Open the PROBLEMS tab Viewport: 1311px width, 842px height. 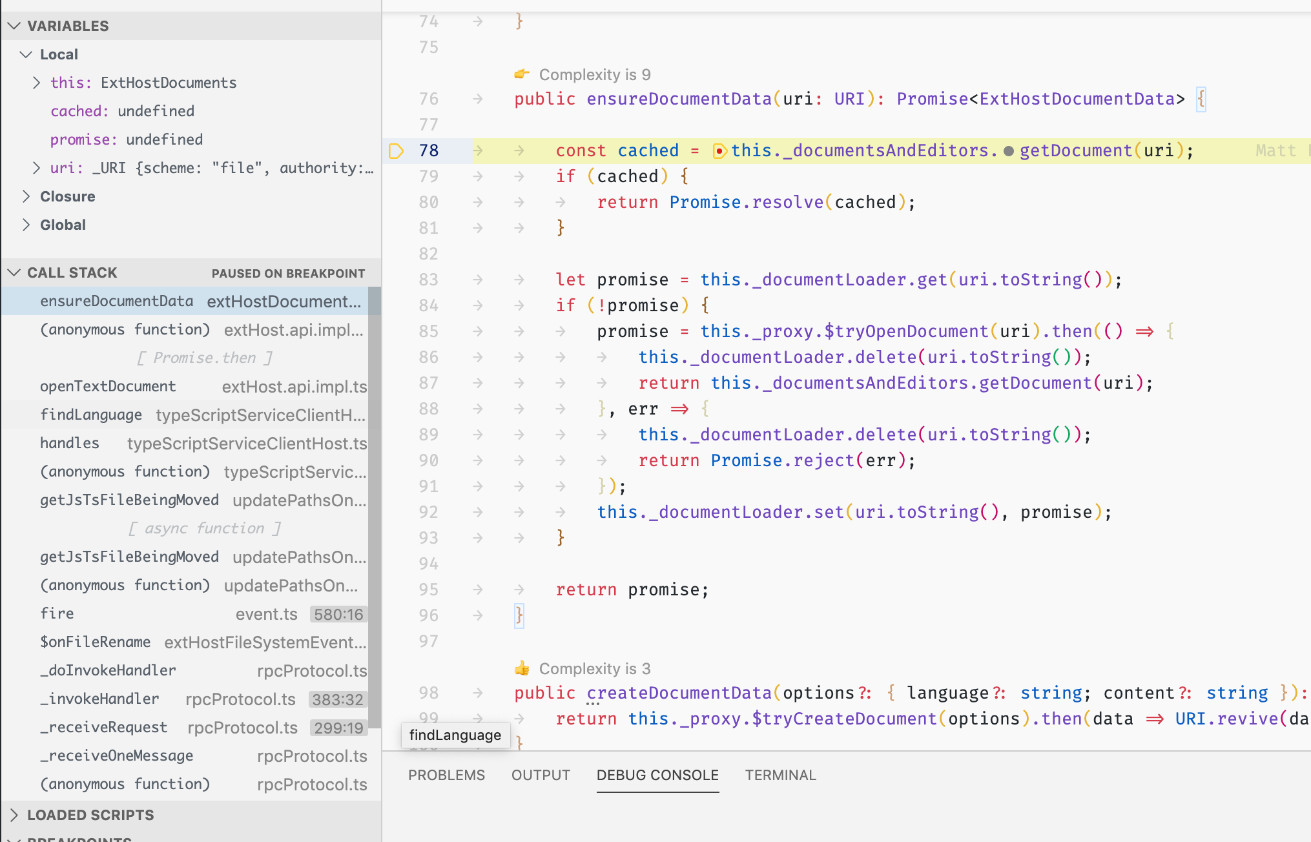(446, 775)
